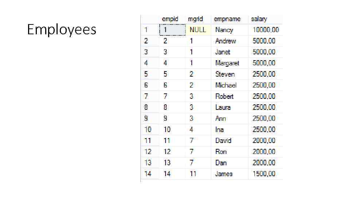
Task: Select row 14 via its row-number header
Action: coord(148,174)
